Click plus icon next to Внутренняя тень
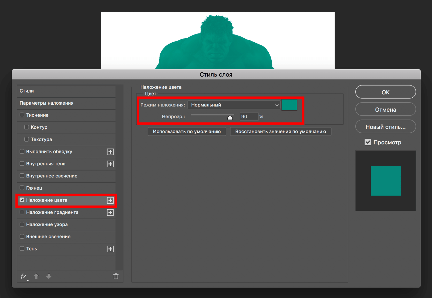This screenshot has width=432, height=298. tap(110, 164)
